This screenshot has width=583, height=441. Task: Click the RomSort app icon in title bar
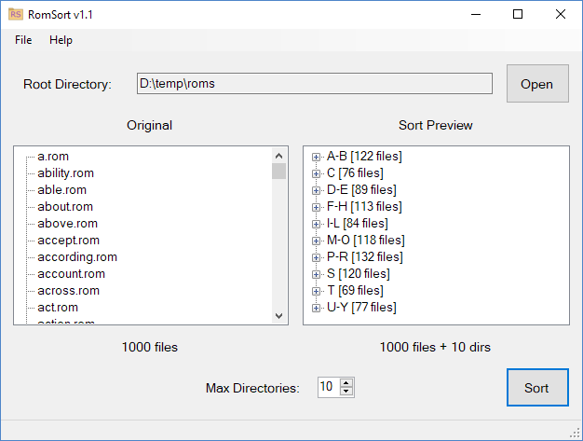point(16,15)
